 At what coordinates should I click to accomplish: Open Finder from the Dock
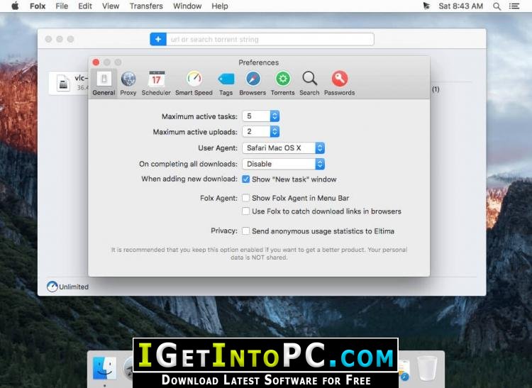pos(104,368)
